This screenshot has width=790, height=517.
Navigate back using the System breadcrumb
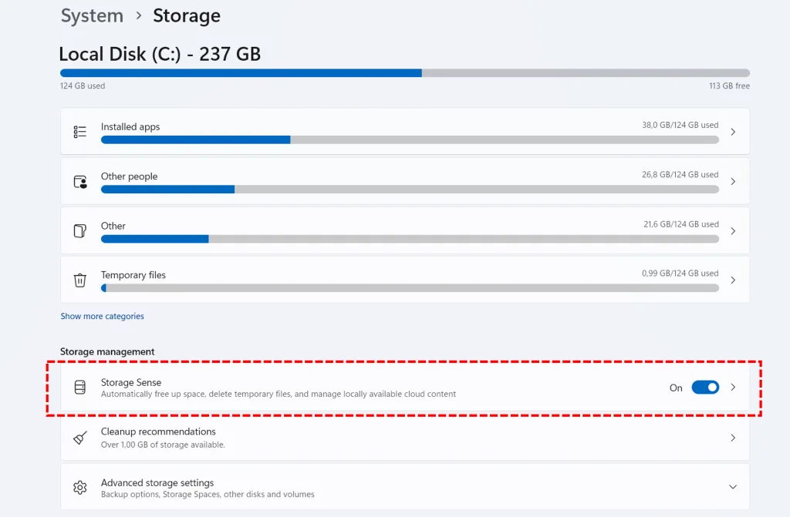pyautogui.click(x=92, y=15)
